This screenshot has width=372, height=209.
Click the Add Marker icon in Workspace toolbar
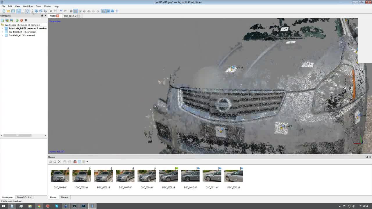coord(11,20)
